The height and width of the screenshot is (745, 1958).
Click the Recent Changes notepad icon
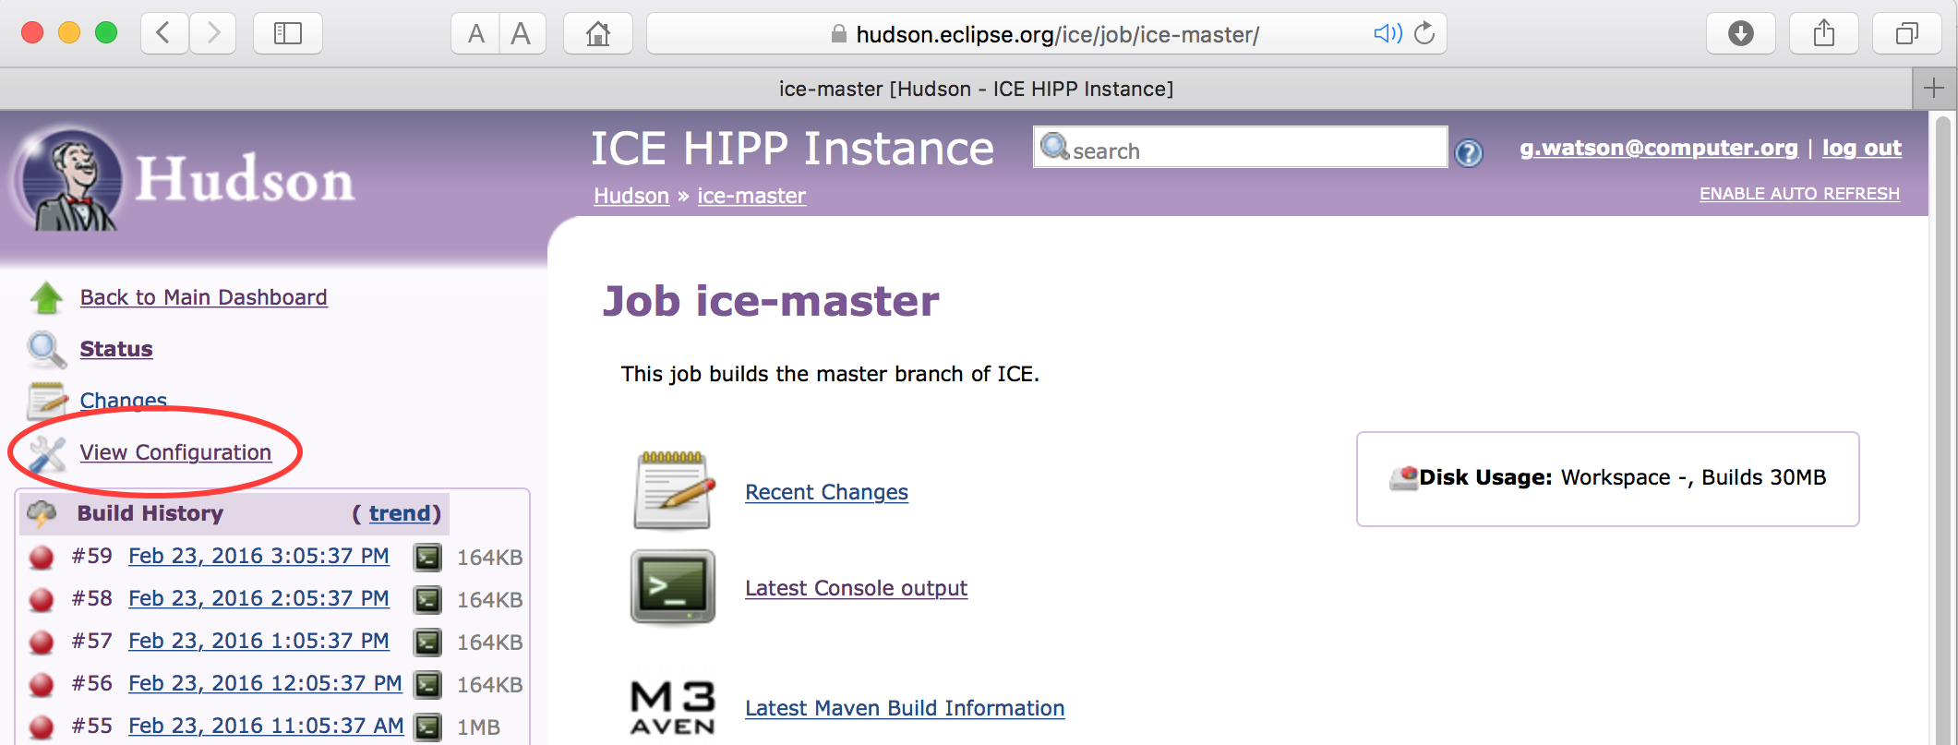pyautogui.click(x=674, y=490)
